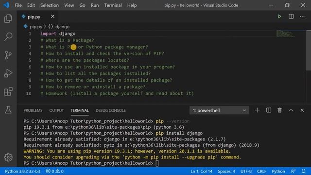Screen dimensions: 311x175
Task: Show errors and warnings count in status bar
Action: (x=54, y=171)
